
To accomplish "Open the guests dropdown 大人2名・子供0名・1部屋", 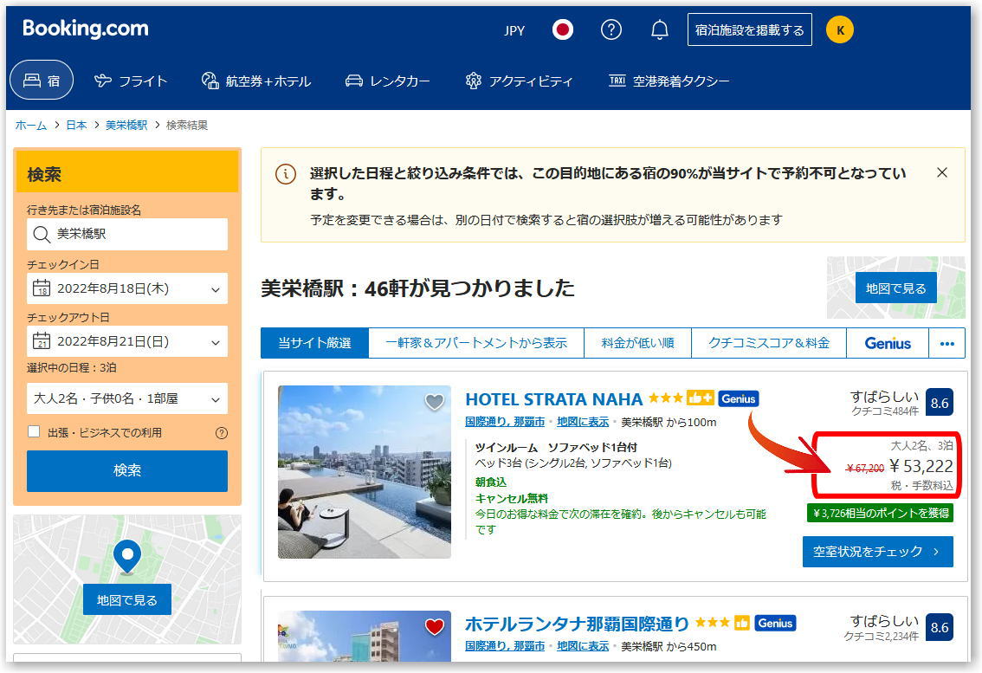I will [127, 398].
